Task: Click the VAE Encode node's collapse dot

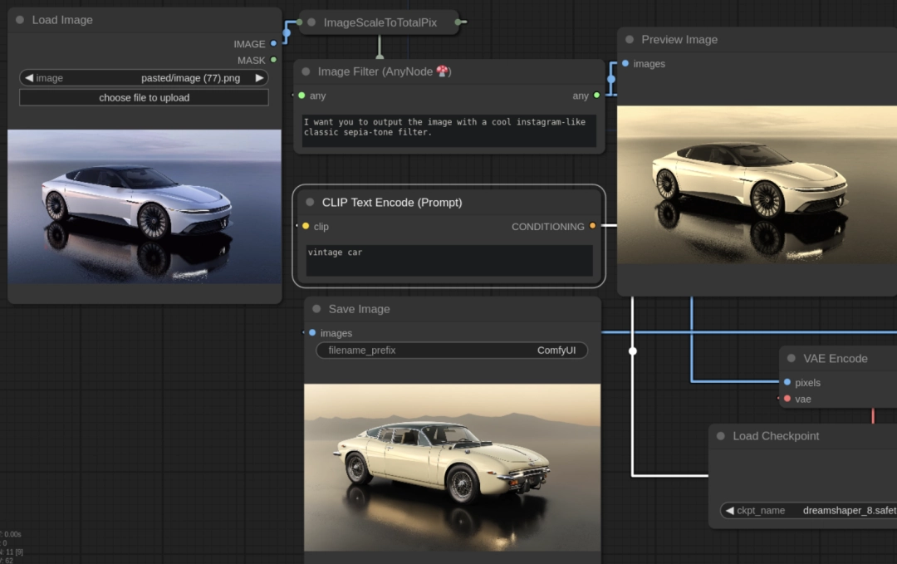Action: [792, 359]
